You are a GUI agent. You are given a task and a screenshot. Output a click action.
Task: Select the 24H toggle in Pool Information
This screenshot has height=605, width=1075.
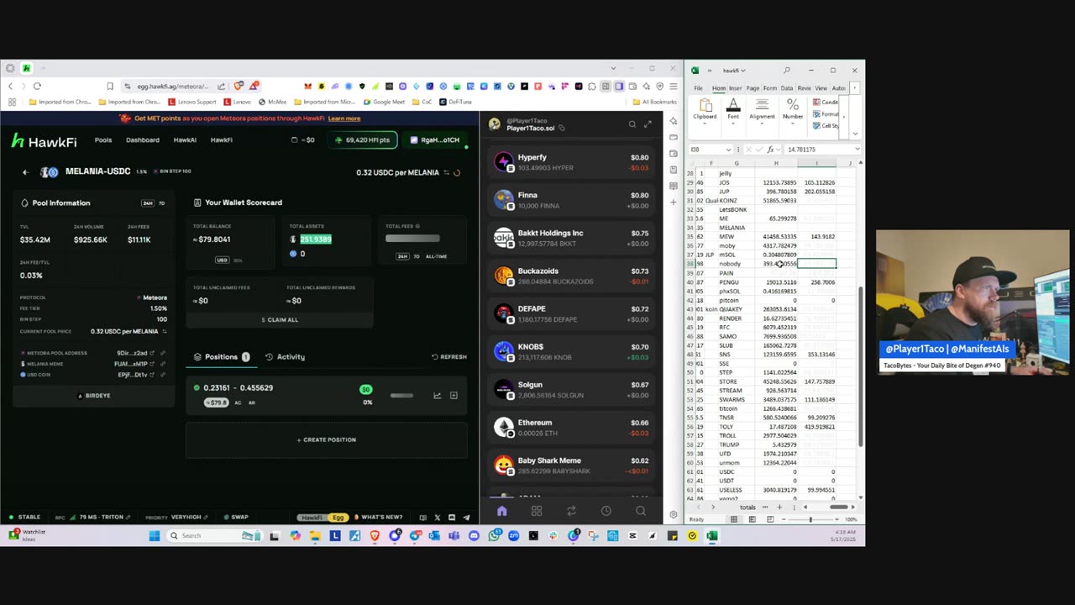(148, 203)
